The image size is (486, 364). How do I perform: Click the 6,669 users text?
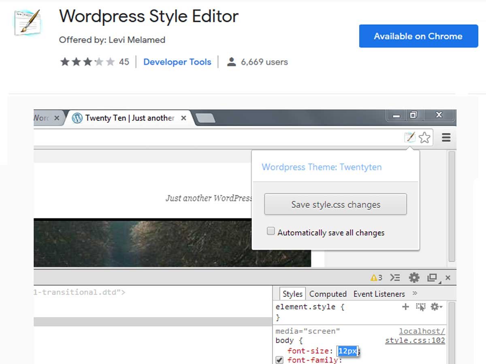pyautogui.click(x=264, y=62)
